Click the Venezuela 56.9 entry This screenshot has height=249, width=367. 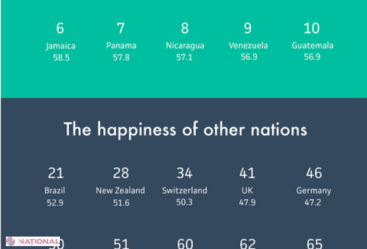click(248, 42)
